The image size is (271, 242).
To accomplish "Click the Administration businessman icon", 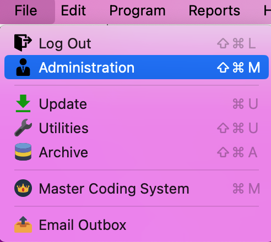I will (23, 67).
